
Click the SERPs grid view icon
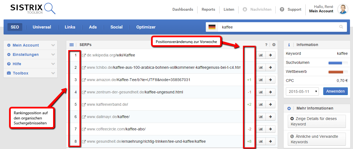coord(72,45)
